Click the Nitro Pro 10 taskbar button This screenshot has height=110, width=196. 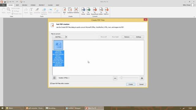pos(94,108)
